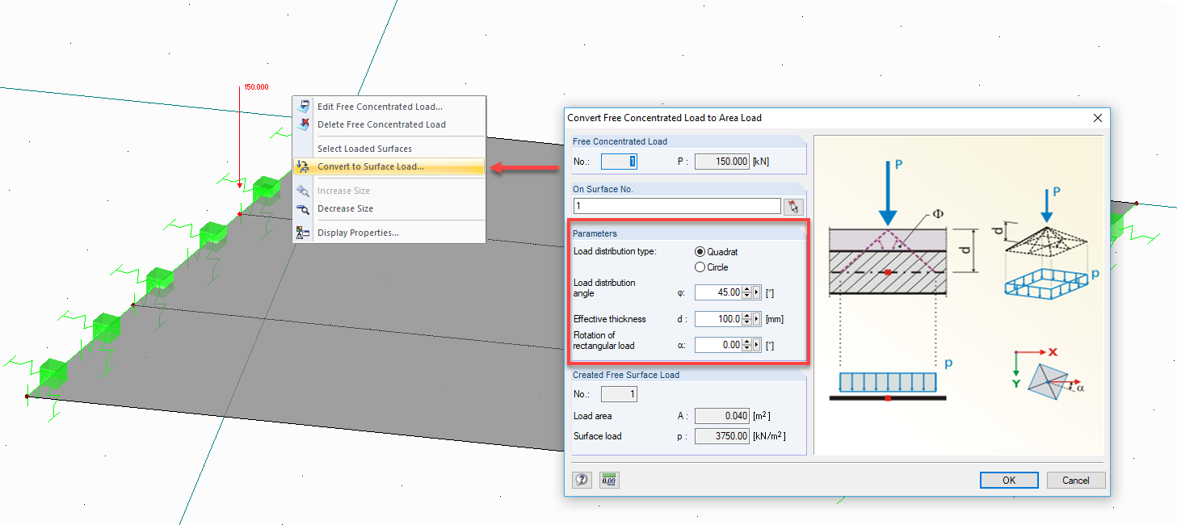Click the Parameters section header
The height and width of the screenshot is (525, 1177).
(688, 233)
